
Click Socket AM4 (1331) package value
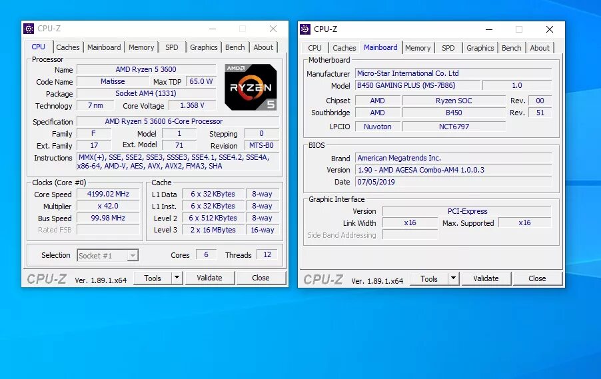tap(146, 93)
